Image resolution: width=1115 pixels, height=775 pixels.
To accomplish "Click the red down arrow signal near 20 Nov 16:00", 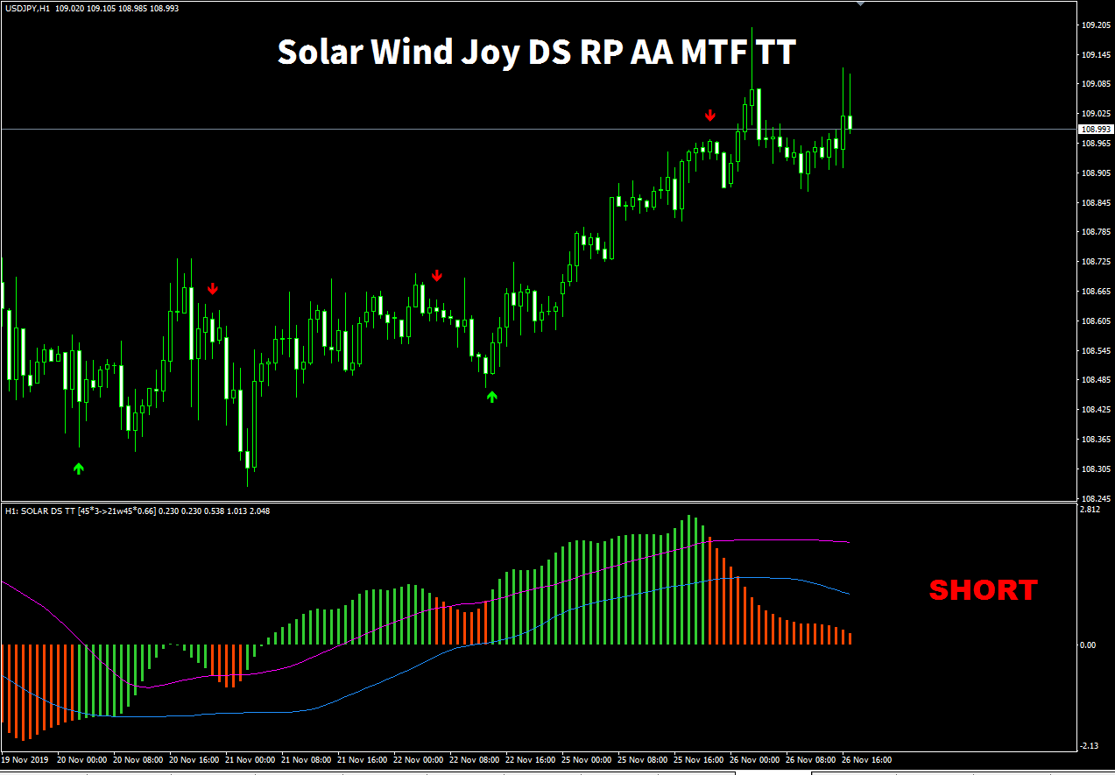I will pyautogui.click(x=213, y=287).
